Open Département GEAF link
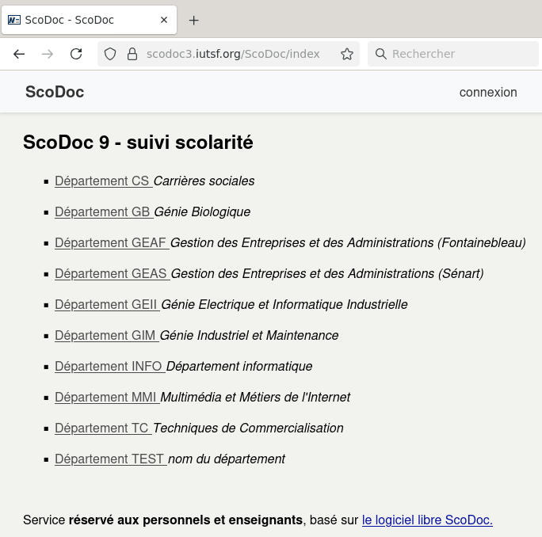The width and height of the screenshot is (542, 537). click(111, 243)
